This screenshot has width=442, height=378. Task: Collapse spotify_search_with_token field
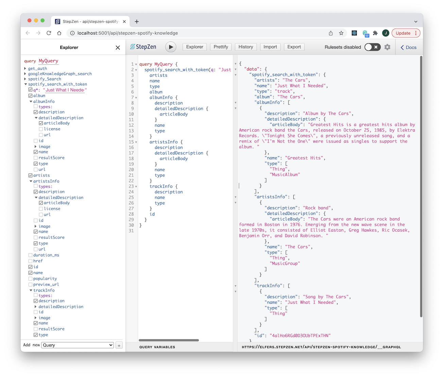pos(26,84)
